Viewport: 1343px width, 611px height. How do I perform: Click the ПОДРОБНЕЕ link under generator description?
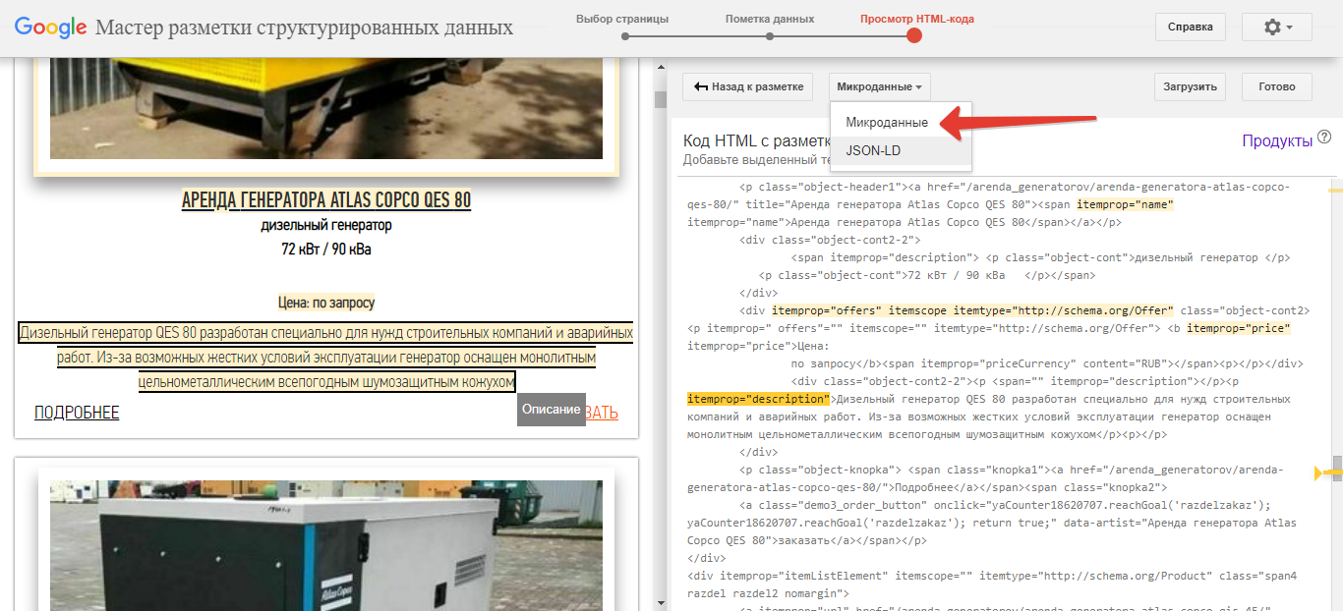[77, 413]
